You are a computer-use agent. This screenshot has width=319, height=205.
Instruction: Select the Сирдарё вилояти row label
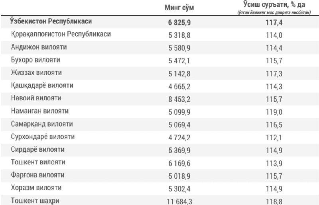coord(38,150)
